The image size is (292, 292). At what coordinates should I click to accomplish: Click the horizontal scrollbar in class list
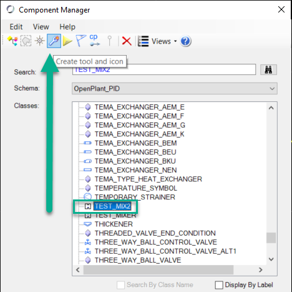tap(158, 270)
